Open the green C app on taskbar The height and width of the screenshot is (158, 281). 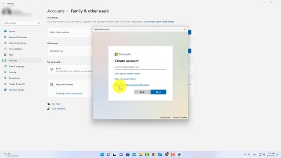pos(147,154)
